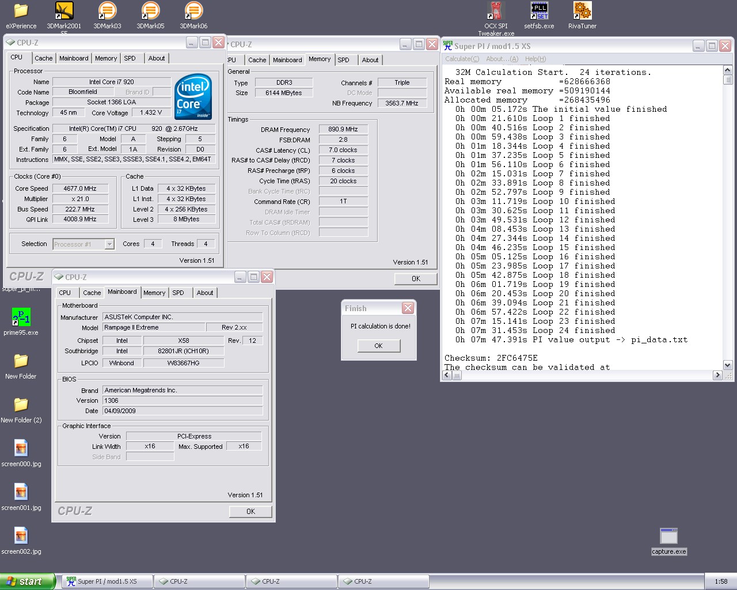
Task: Click the NB Frequency 3563.7 MHz value
Action: pos(402,103)
